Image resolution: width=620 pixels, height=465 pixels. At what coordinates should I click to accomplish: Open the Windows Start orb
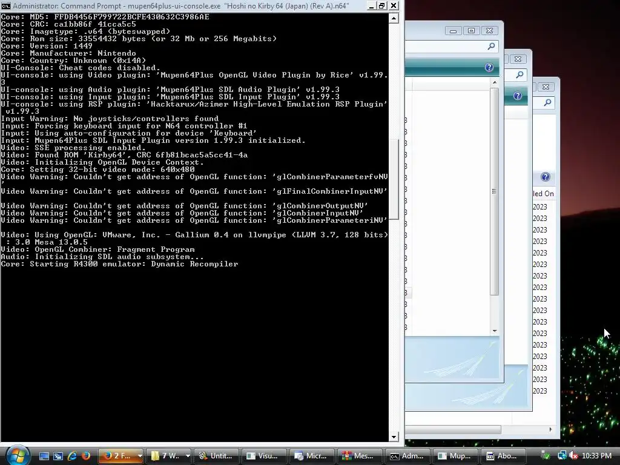click(18, 455)
